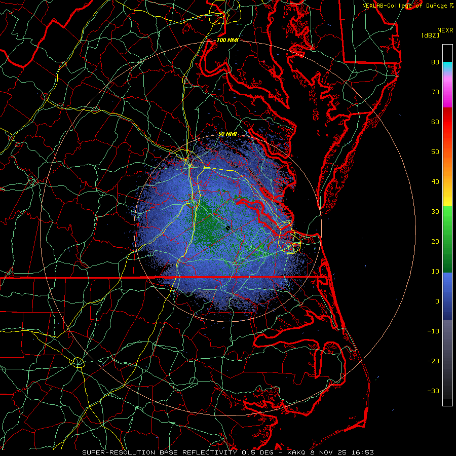Select the 50 NMI range ring label
Image resolution: width=456 pixels, height=456 pixels.
pos(227,134)
